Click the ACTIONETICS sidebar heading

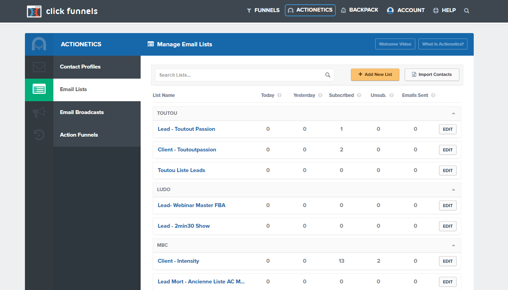(x=81, y=44)
